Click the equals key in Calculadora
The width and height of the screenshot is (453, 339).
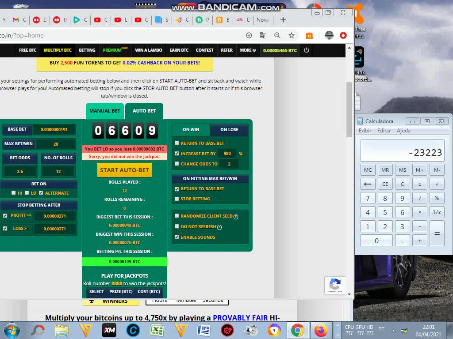437,234
